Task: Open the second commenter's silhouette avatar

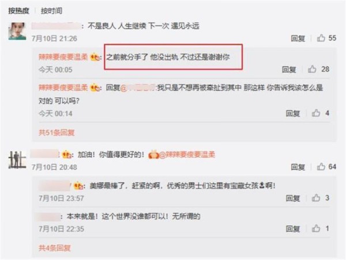Action: click(17, 159)
